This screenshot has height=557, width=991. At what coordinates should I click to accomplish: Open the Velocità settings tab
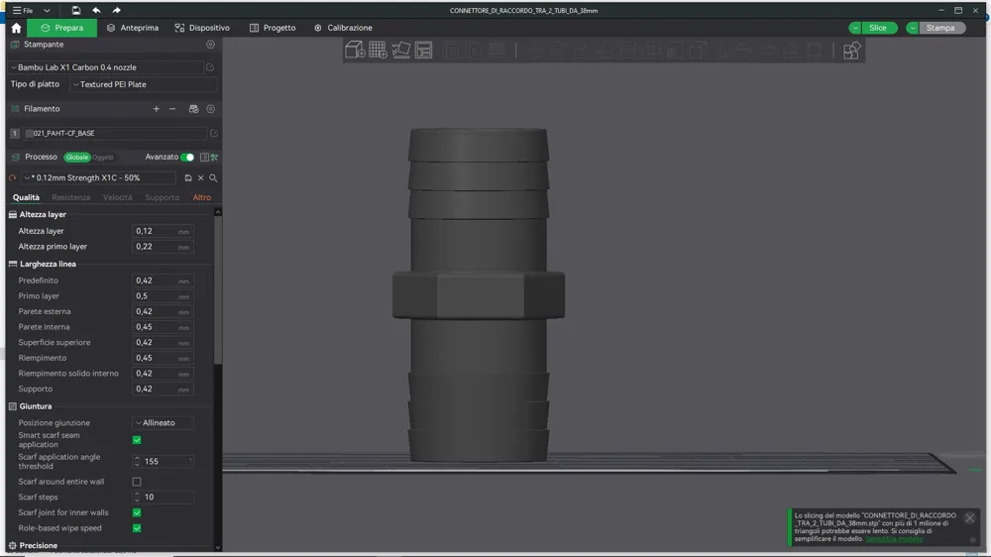tap(118, 197)
